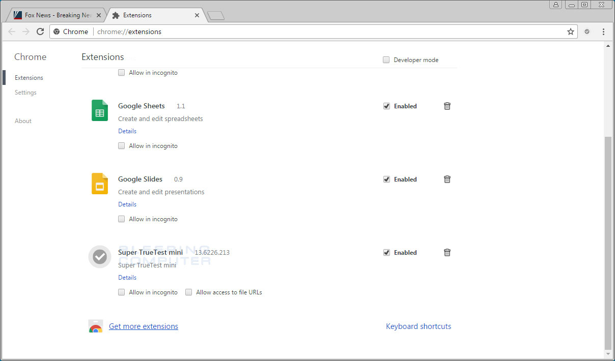Viewport: 615px width, 361px height.
Task: Open the Google Sheets extension icon
Action: (x=99, y=110)
